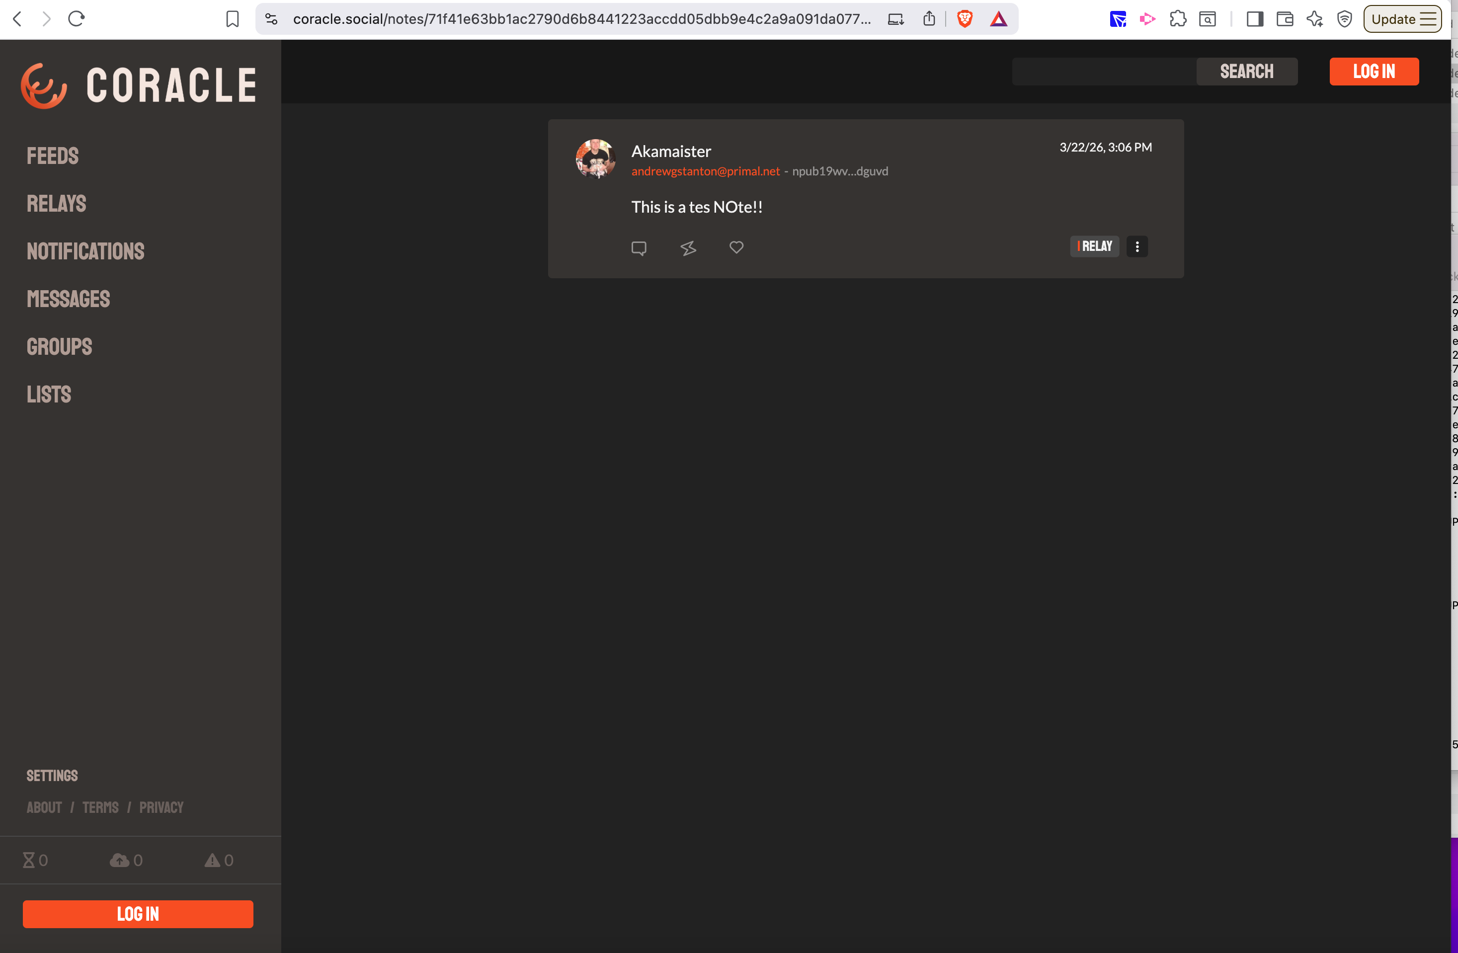
Task: Like the note with heart icon
Action: click(x=736, y=247)
